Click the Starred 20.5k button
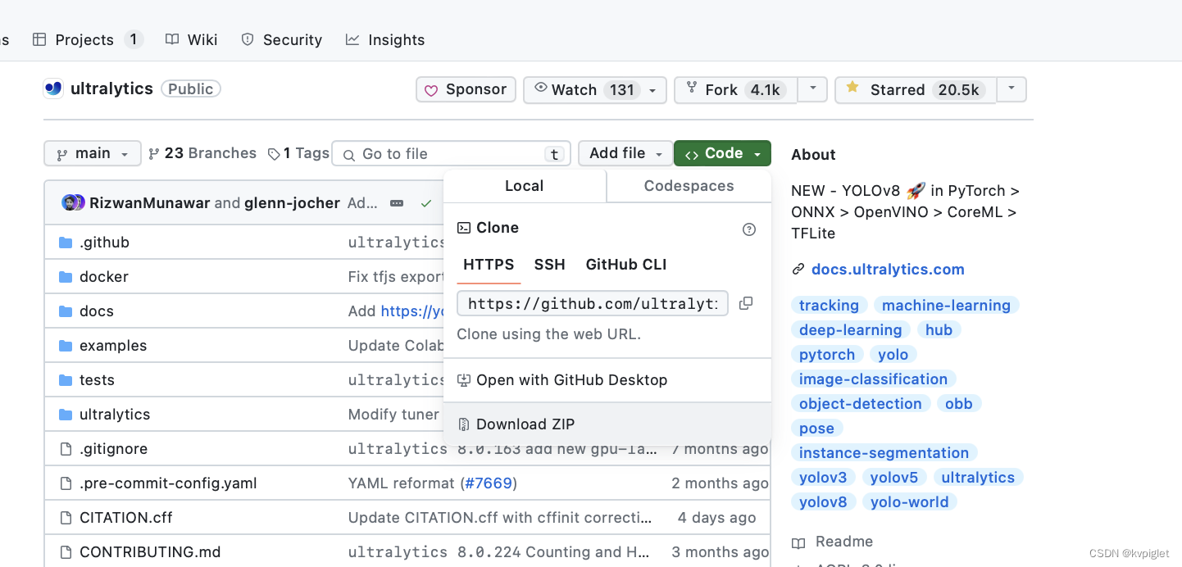The width and height of the screenshot is (1182, 567). pos(916,89)
